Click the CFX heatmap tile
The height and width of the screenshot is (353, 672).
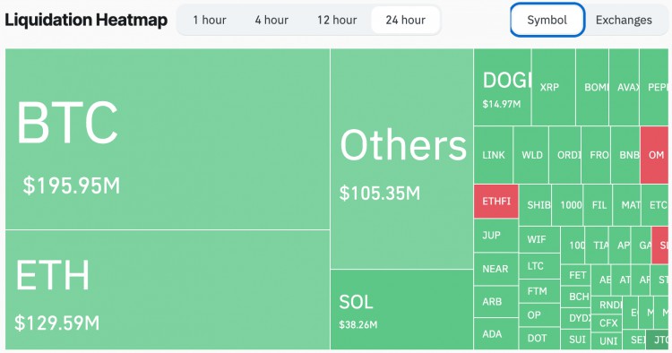(607, 323)
